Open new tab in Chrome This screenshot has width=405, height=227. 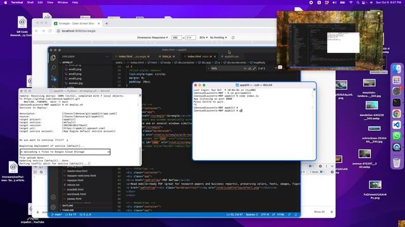106,23
